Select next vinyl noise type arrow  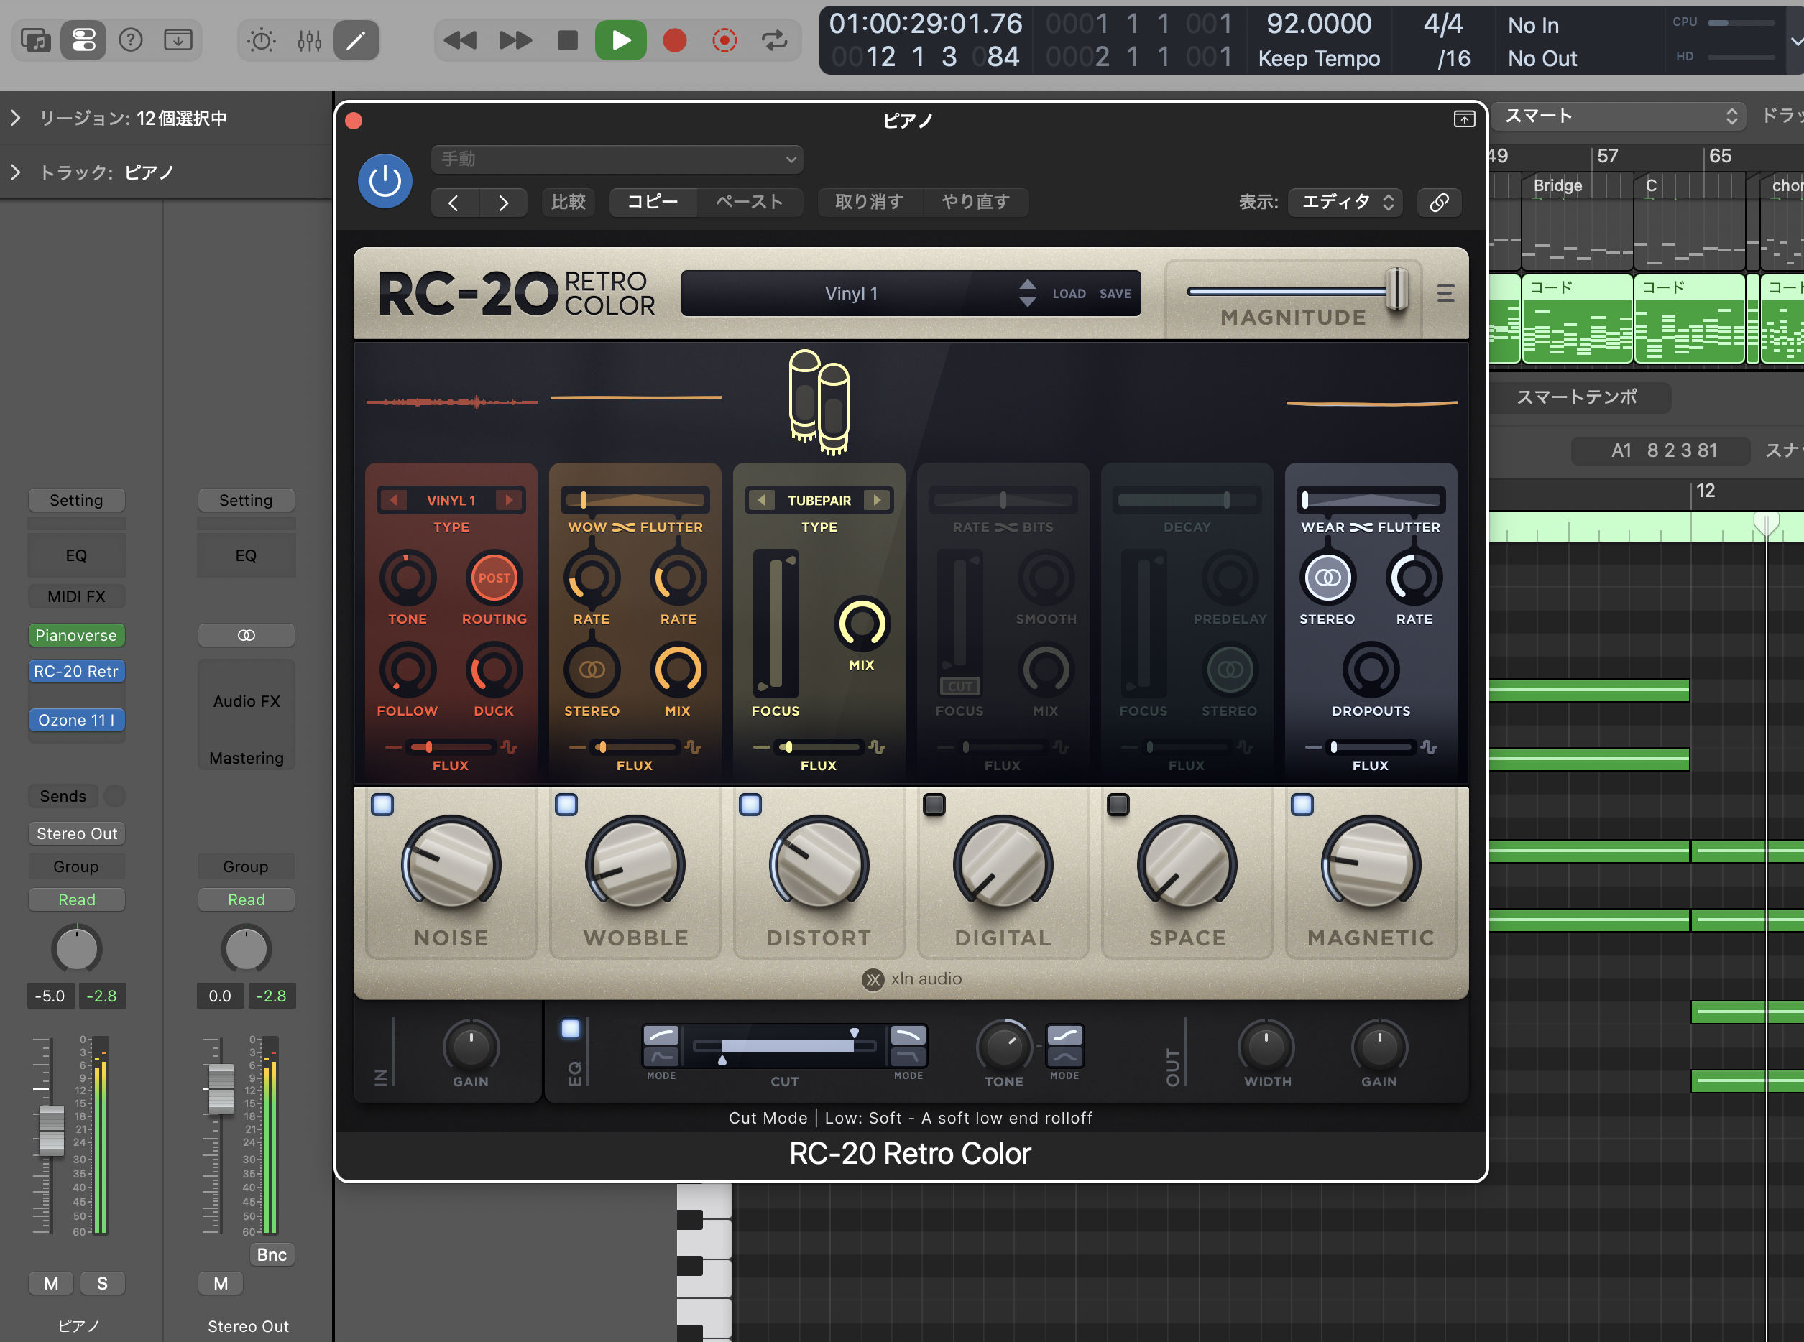tap(509, 501)
